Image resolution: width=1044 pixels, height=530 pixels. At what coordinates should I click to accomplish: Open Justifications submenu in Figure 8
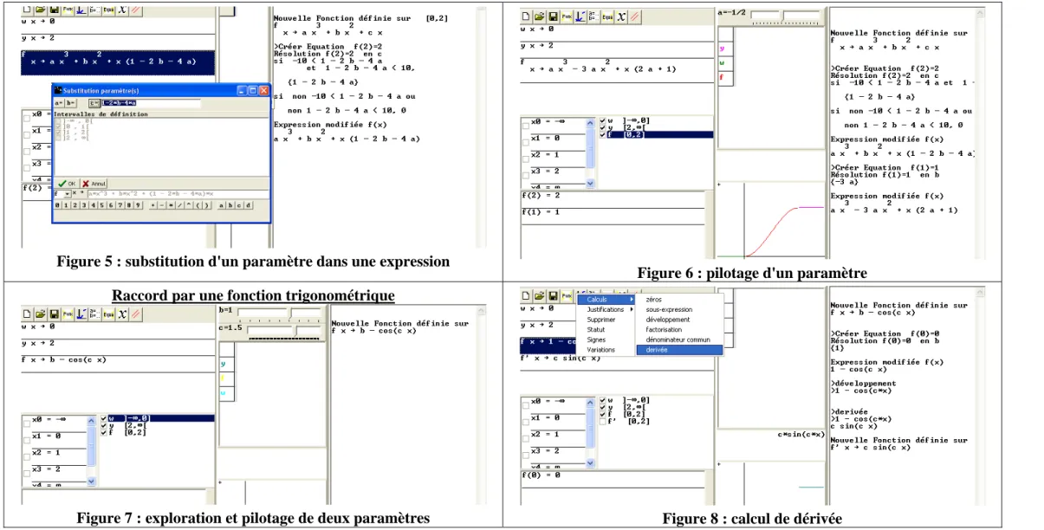click(x=606, y=309)
